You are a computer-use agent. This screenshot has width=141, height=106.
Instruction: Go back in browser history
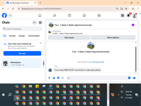(3, 9)
